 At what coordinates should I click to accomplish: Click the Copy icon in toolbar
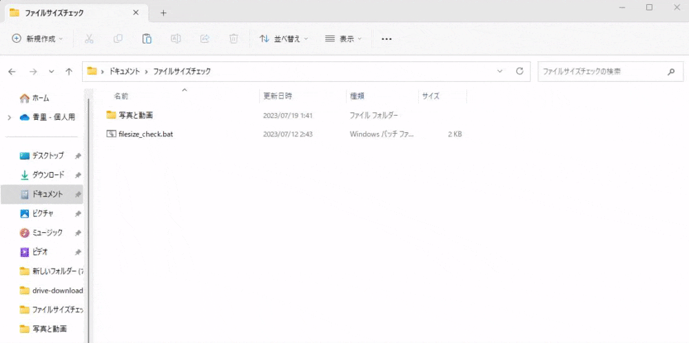118,39
